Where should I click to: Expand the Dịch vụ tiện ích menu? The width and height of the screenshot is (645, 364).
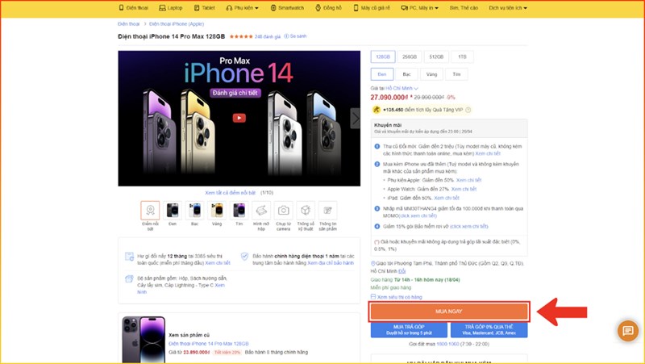click(508, 8)
